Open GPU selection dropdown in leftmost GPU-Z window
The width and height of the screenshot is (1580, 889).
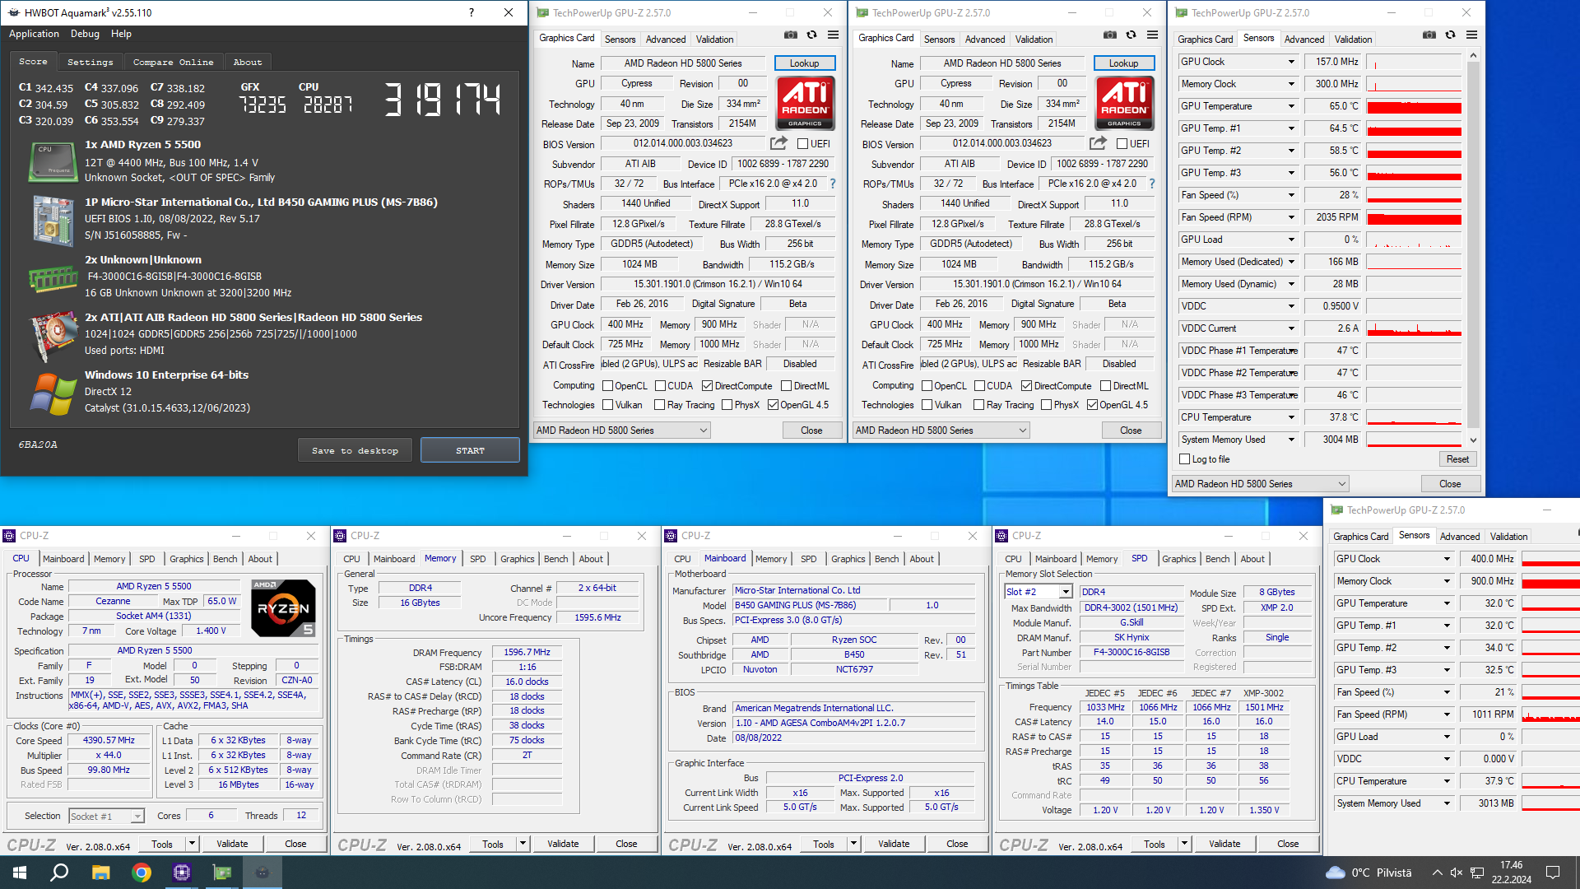coord(621,431)
